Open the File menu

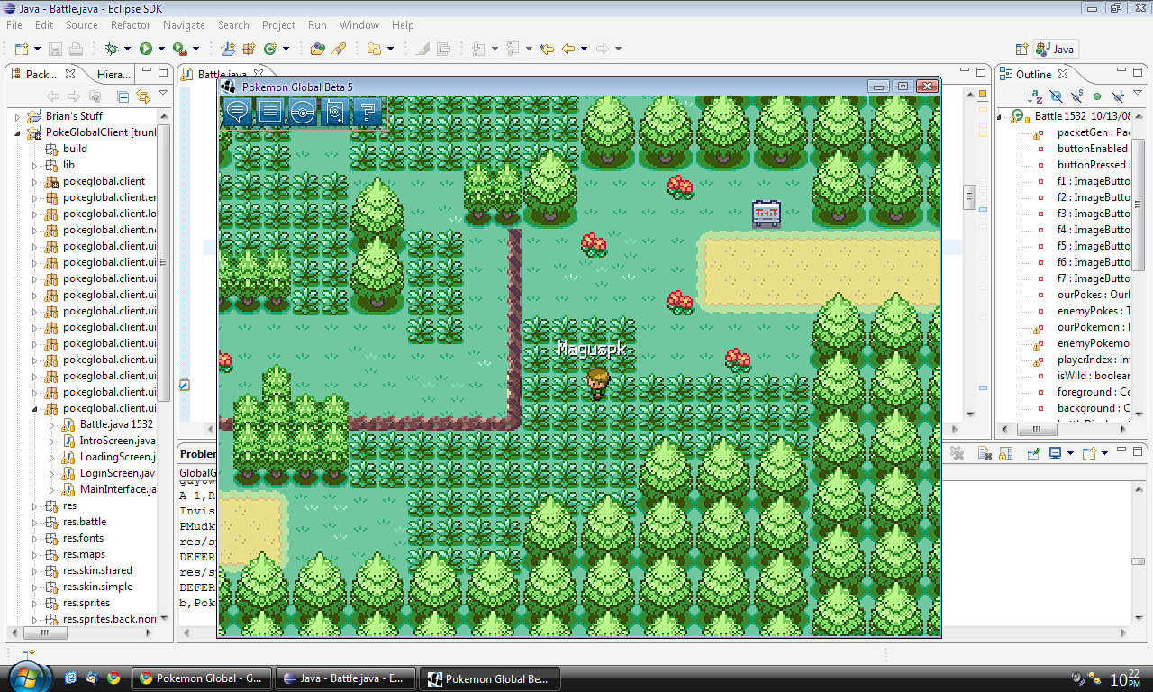tap(14, 25)
